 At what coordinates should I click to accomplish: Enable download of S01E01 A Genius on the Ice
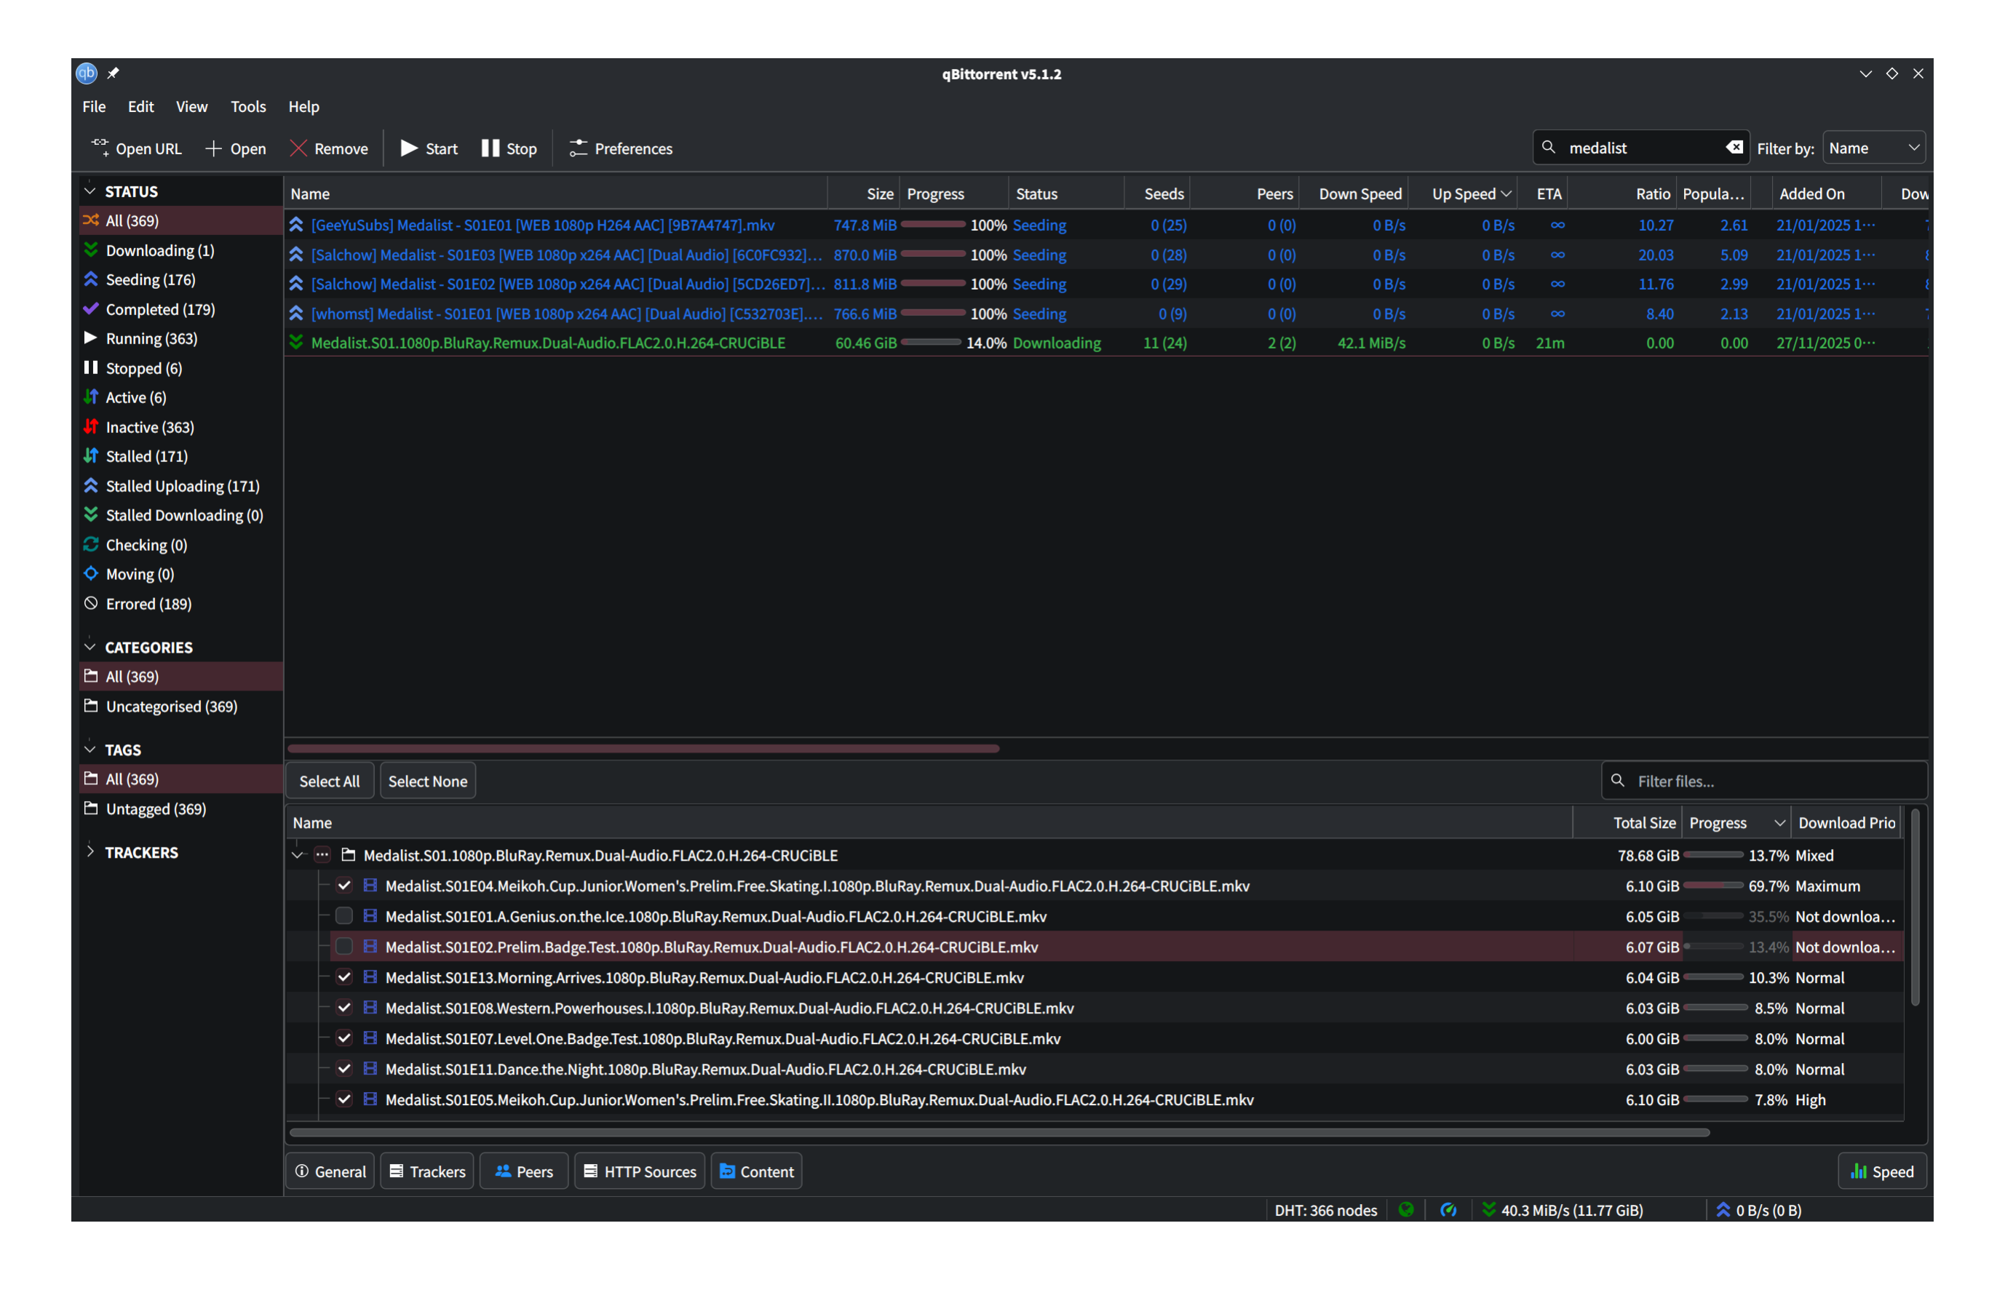pyautogui.click(x=344, y=916)
